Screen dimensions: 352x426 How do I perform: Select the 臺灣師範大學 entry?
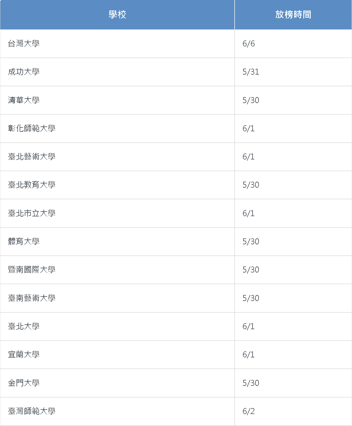(x=32, y=411)
